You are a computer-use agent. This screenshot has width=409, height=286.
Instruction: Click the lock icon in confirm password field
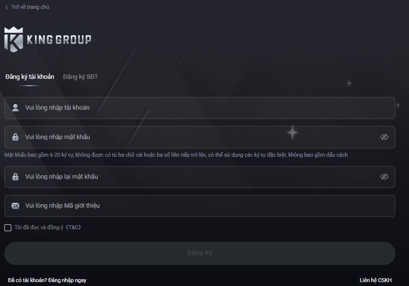(15, 177)
